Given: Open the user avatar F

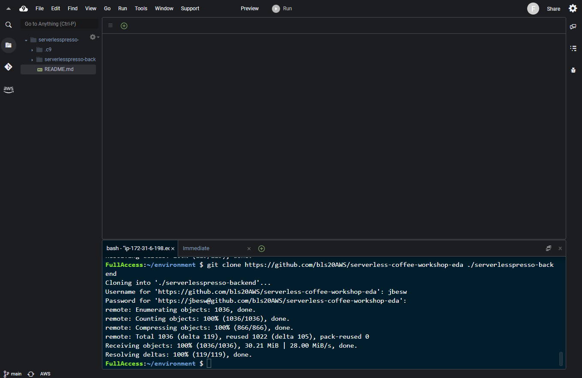Looking at the screenshot, I should [x=533, y=9].
